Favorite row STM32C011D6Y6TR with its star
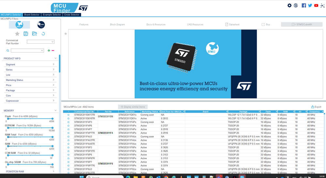 [69, 118]
